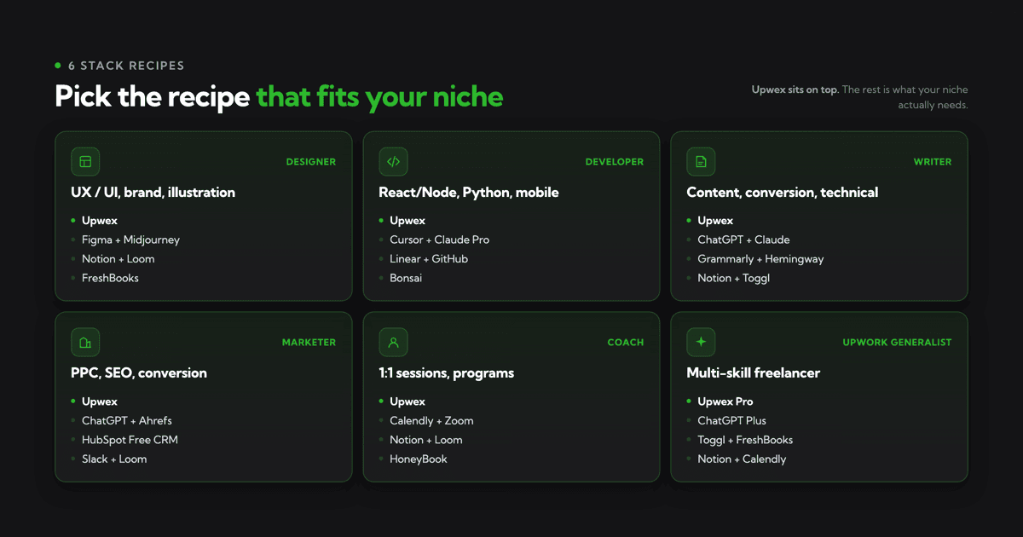Click "Notion + Loom" in Designer card
This screenshot has width=1023, height=537.
(118, 259)
